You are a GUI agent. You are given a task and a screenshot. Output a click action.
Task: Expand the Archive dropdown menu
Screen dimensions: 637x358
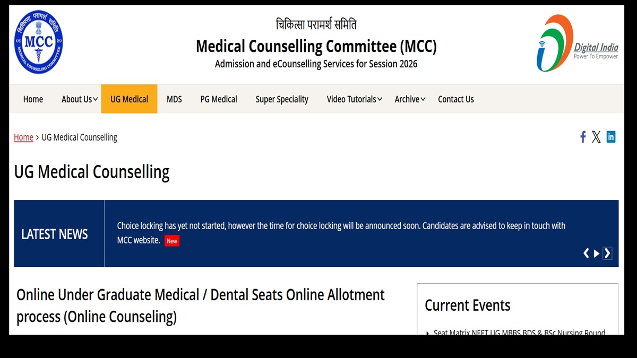pos(410,99)
